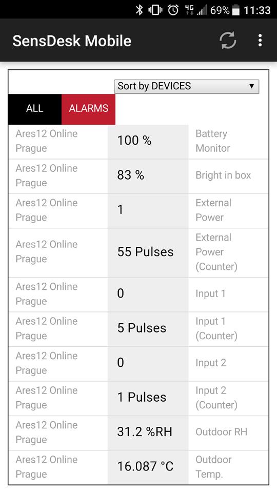Viewport: 277px width, 492px height.
Task: Switch to the ALARMS tab
Action: click(88, 109)
